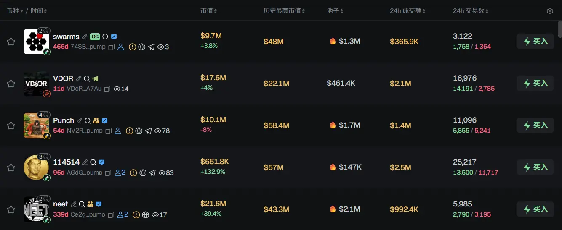Viewport: 562px width, 230px height.
Task: Click the warning alert icon on swarms row
Action: pos(132,47)
